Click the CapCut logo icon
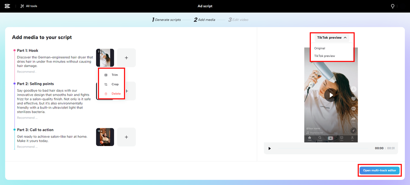 (7, 6)
